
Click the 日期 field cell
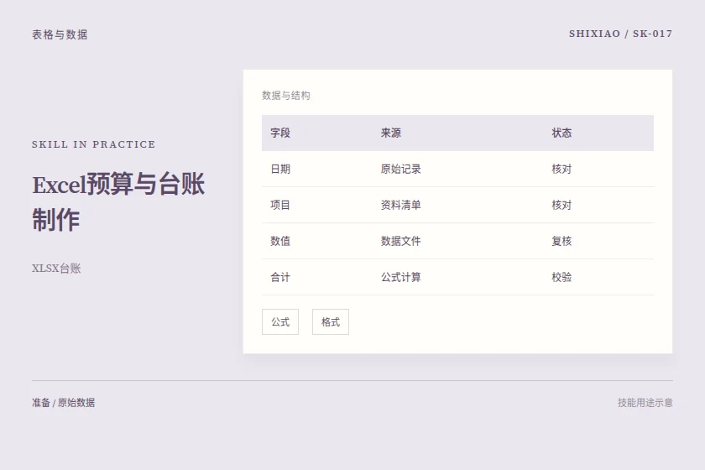(280, 169)
